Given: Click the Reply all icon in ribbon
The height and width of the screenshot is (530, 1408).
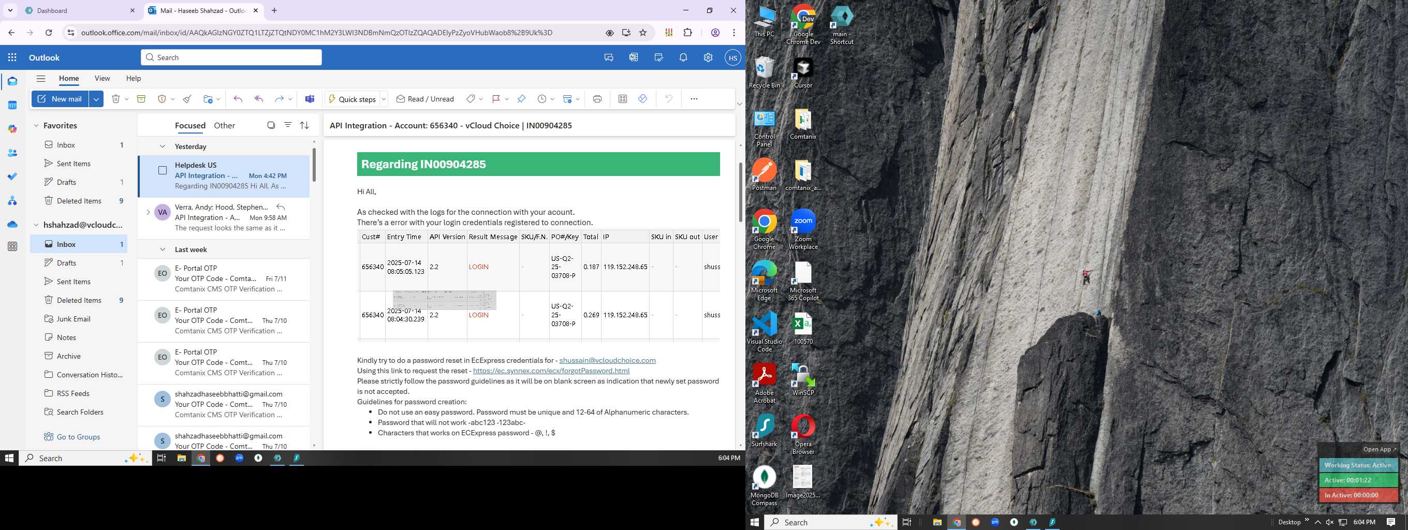Looking at the screenshot, I should coord(259,99).
